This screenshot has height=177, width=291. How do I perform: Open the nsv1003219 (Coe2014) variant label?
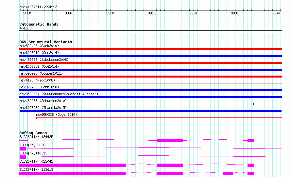tap(39, 53)
